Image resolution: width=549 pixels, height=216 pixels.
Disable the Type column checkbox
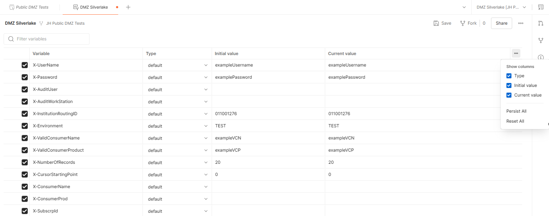(509, 75)
